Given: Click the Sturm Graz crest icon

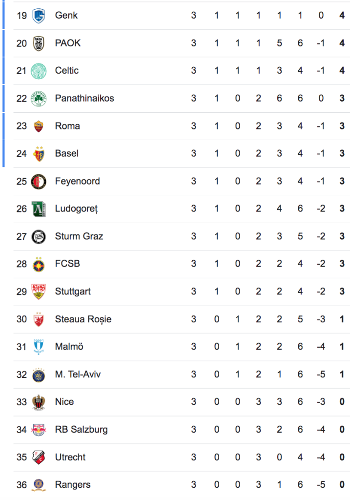Looking at the screenshot, I should click(x=39, y=237).
